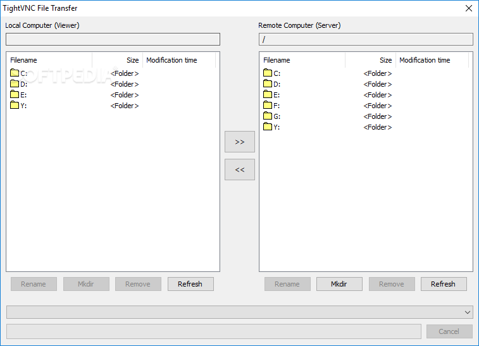
Task: Upload with the >> transfer button
Action: pyautogui.click(x=240, y=142)
